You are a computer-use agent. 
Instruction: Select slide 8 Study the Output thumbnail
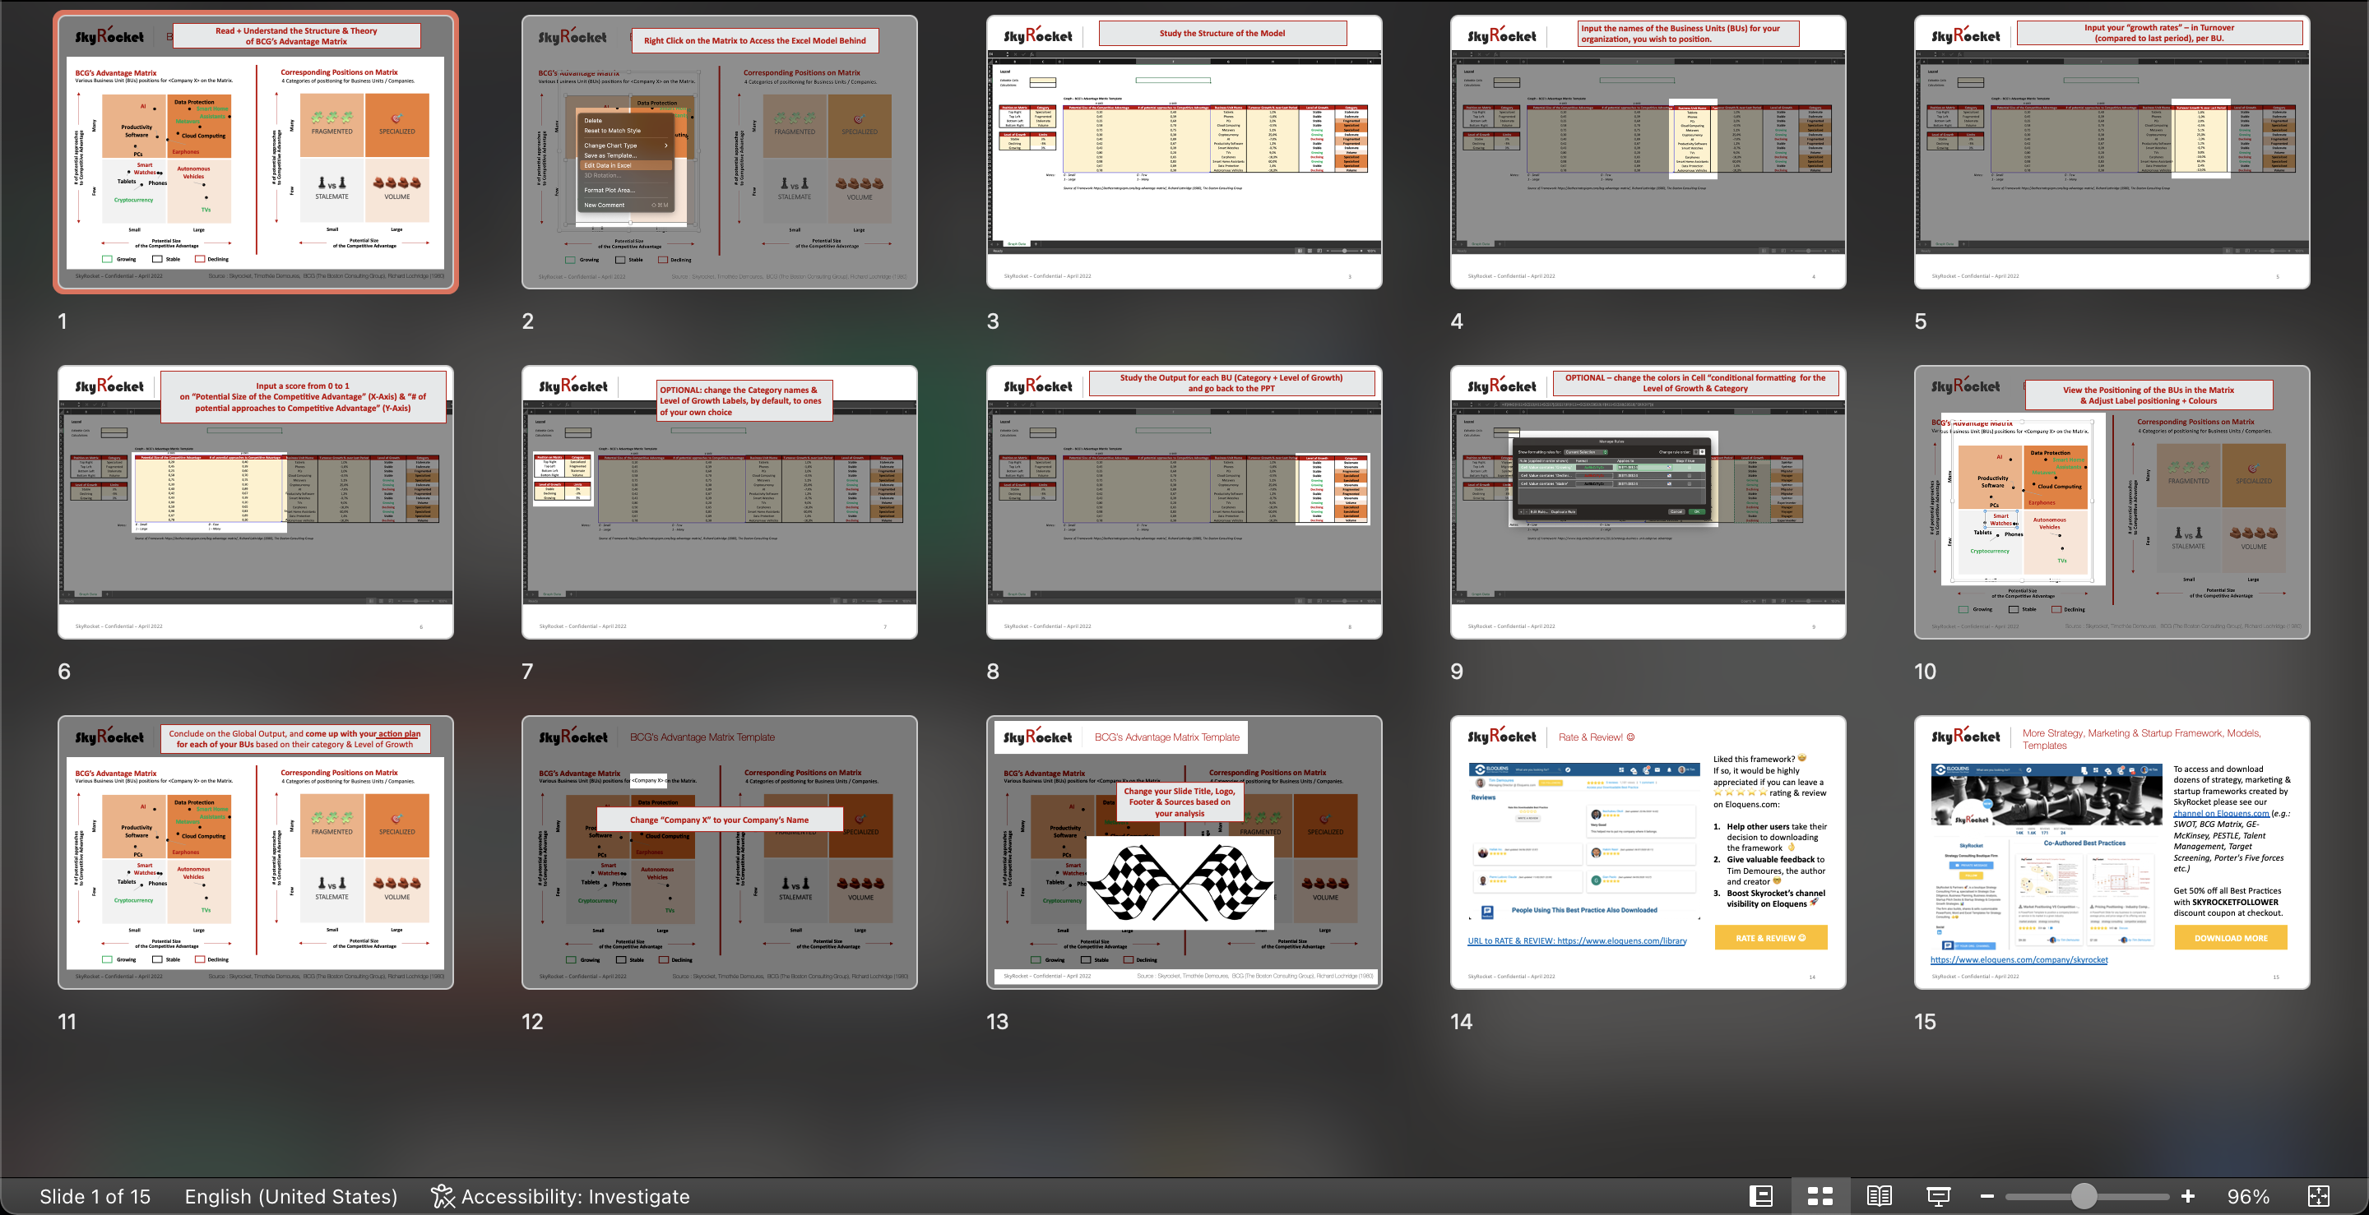click(1184, 501)
